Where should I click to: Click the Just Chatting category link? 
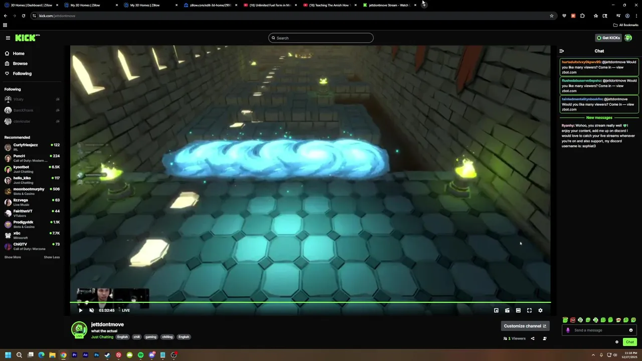(102, 337)
